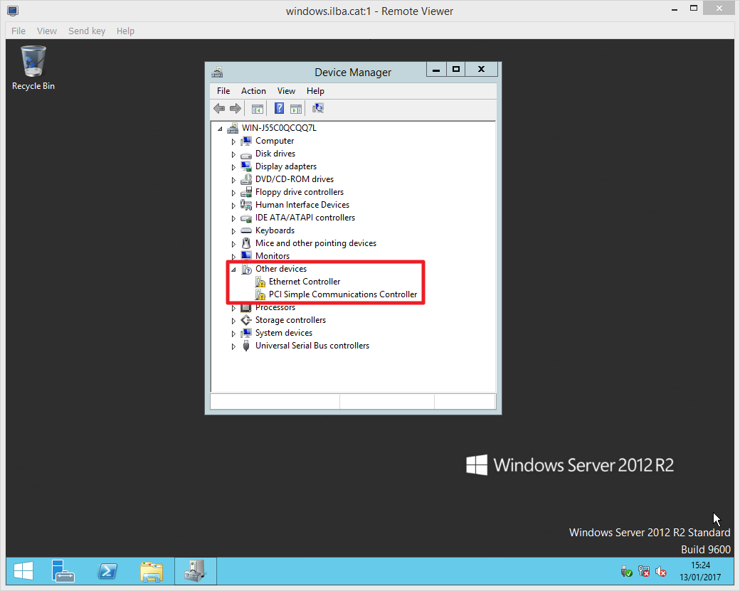Click the Ethernet Controller warning icon

(x=260, y=282)
